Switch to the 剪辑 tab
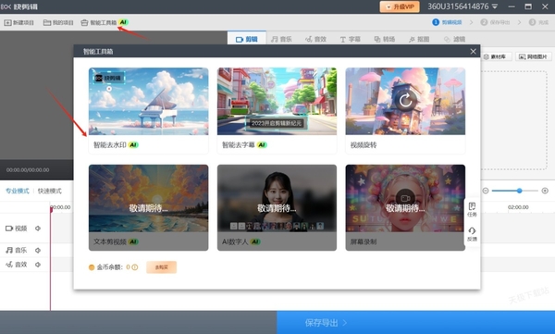Image resolution: width=555 pixels, height=334 pixels. click(247, 39)
